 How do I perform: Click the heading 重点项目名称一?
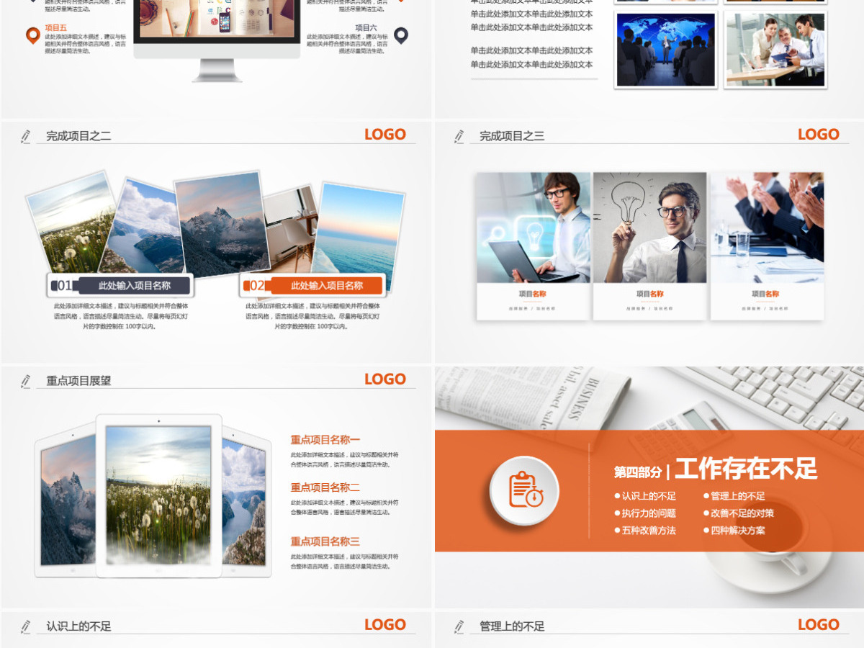coord(325,440)
